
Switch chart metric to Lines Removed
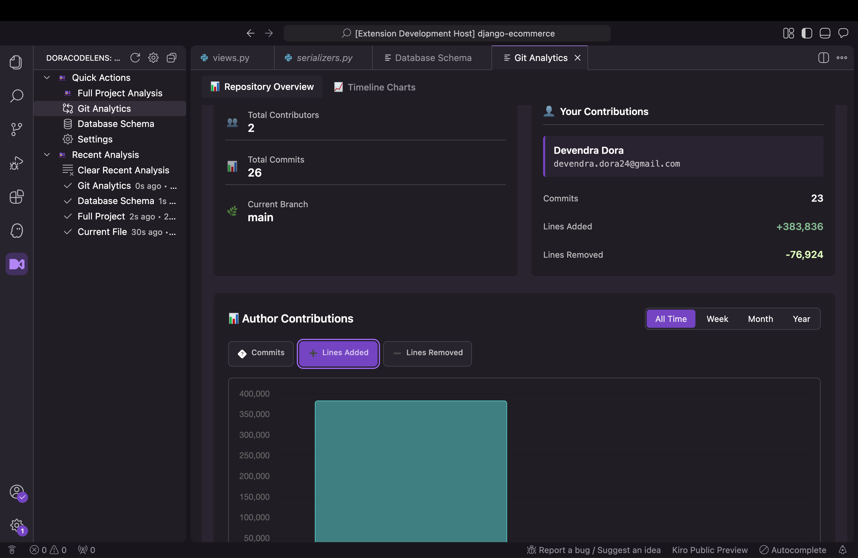pyautogui.click(x=427, y=353)
